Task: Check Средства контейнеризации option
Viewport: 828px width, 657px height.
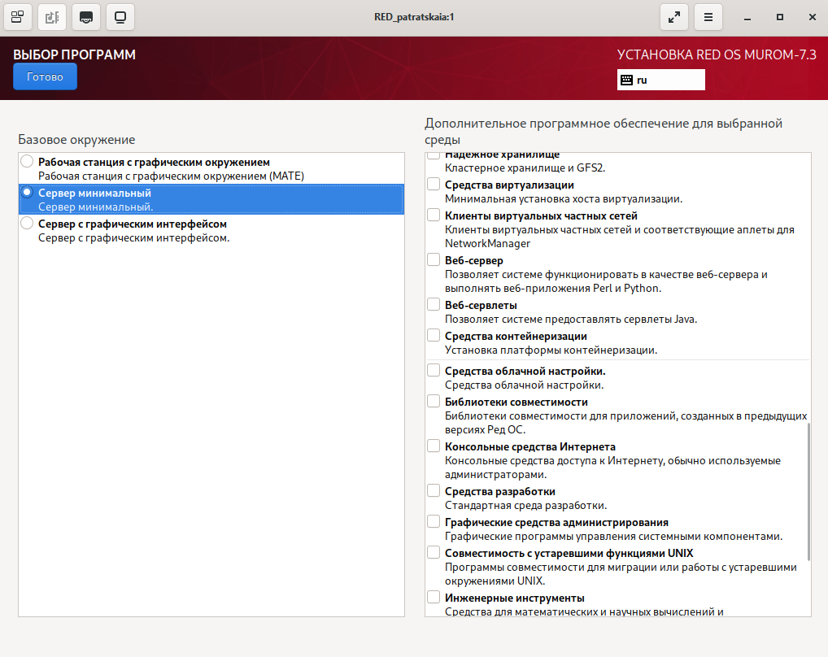Action: (x=434, y=335)
